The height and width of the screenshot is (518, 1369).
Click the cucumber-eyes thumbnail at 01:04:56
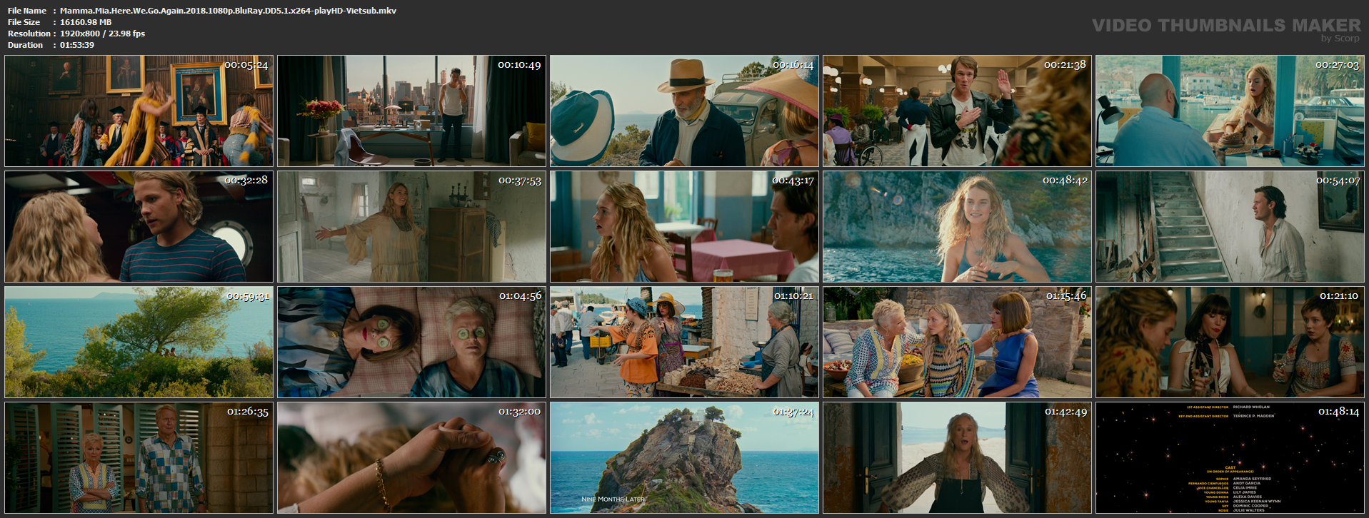(411, 342)
